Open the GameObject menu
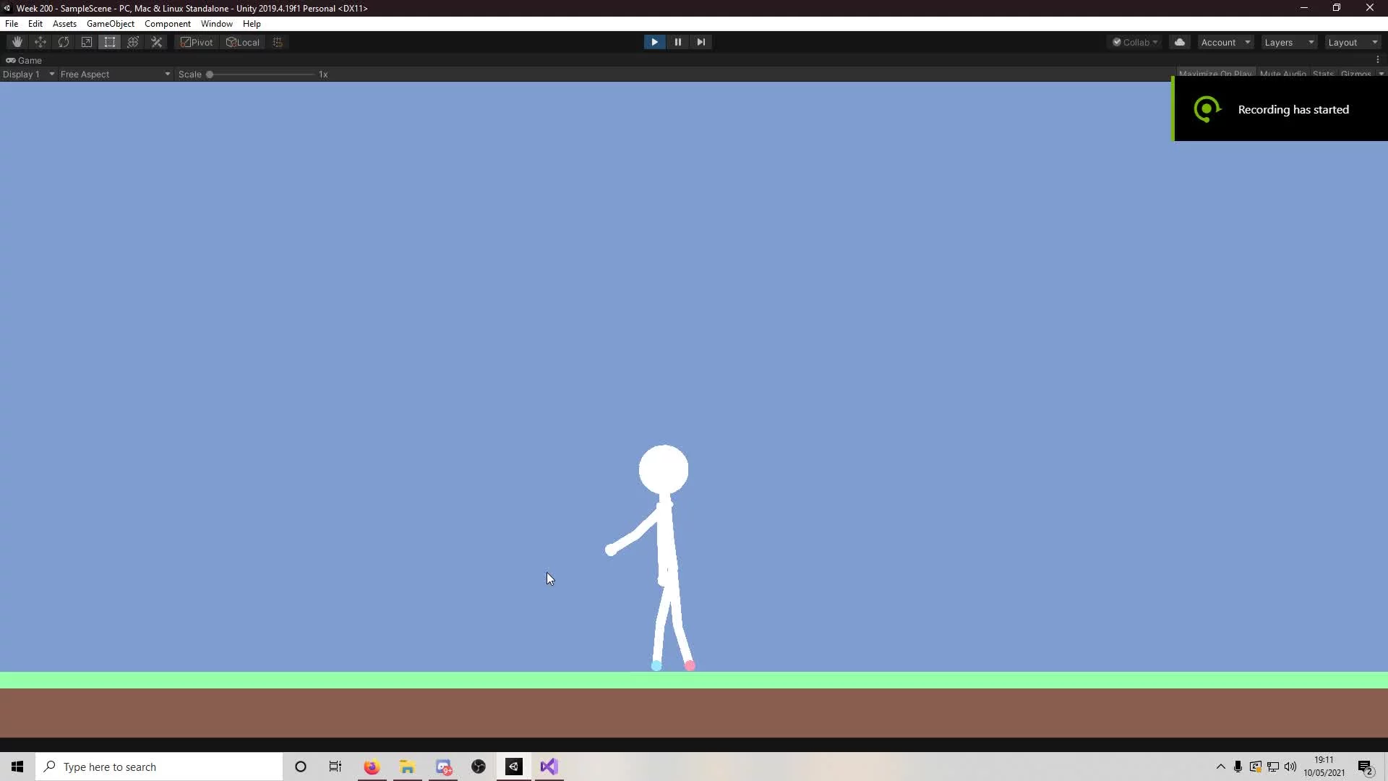 coord(110,24)
